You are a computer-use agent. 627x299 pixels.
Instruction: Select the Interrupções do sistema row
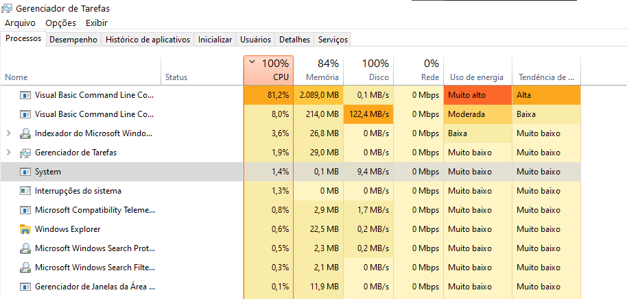coord(291,191)
